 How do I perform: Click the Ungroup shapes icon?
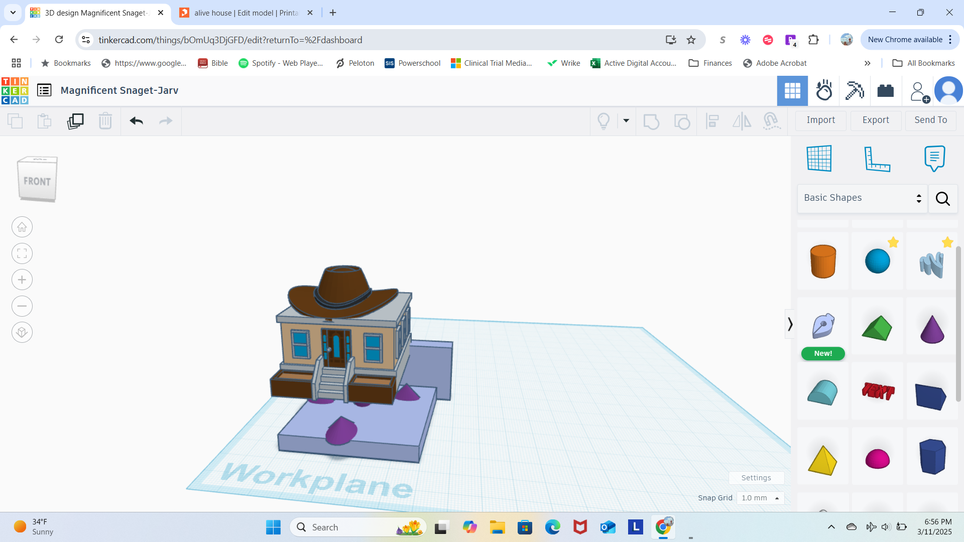pos(682,121)
